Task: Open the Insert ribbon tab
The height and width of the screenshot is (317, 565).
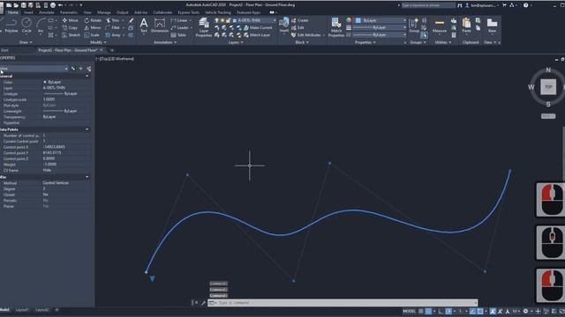Action: coord(28,12)
